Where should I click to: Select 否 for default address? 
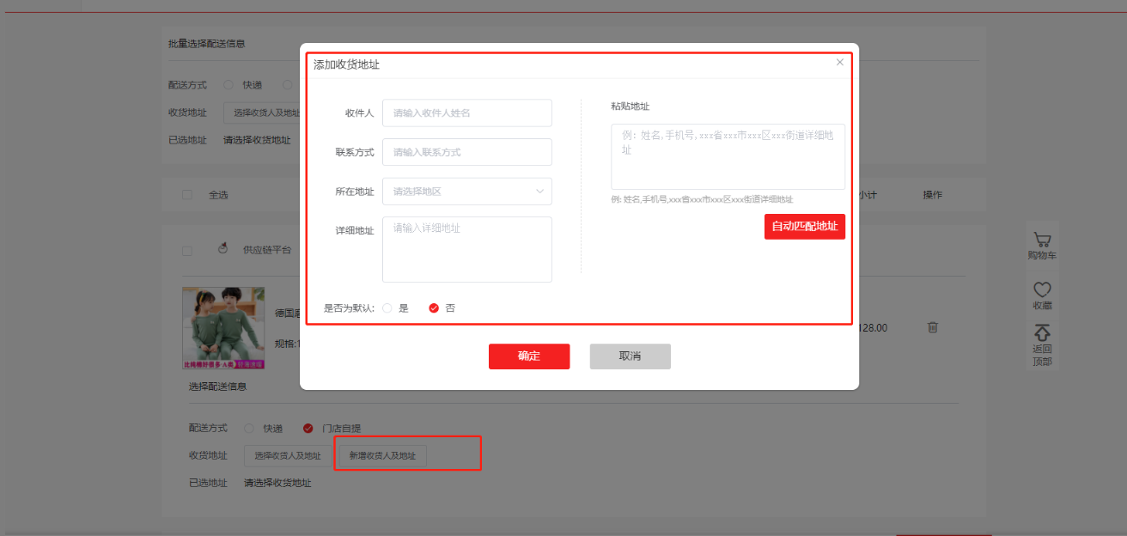(x=434, y=308)
